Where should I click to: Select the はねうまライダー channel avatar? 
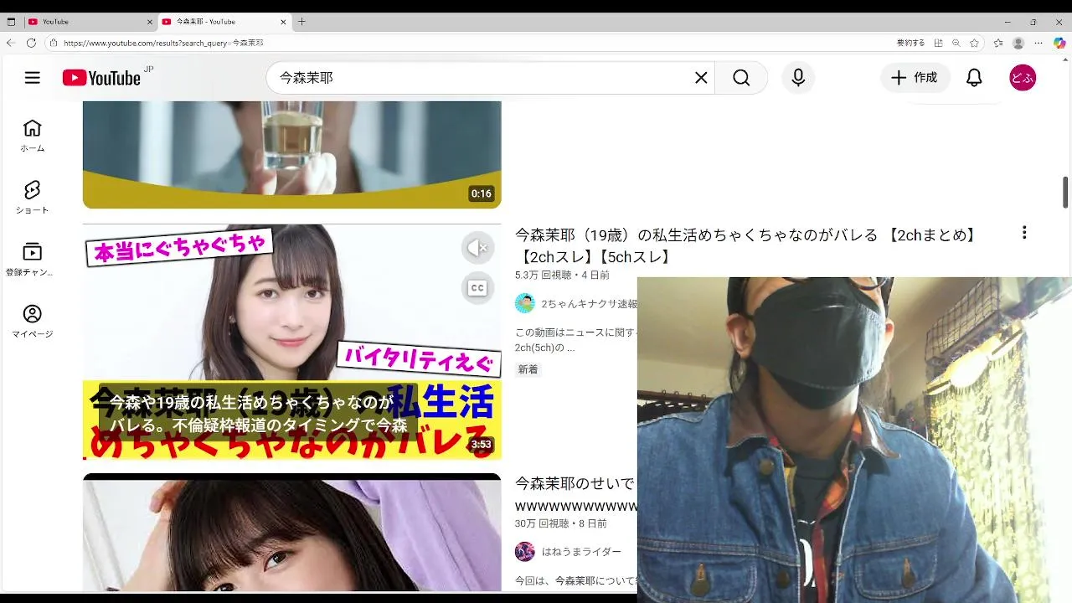tap(525, 551)
